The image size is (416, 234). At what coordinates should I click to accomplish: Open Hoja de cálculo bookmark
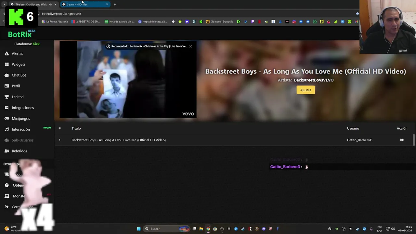(x=119, y=22)
